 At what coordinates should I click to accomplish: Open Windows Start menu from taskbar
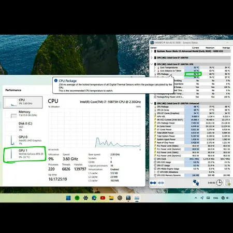[68, 198]
